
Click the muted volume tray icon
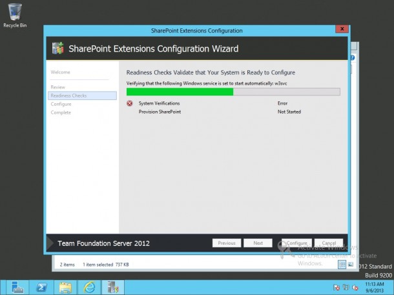tap(355, 287)
